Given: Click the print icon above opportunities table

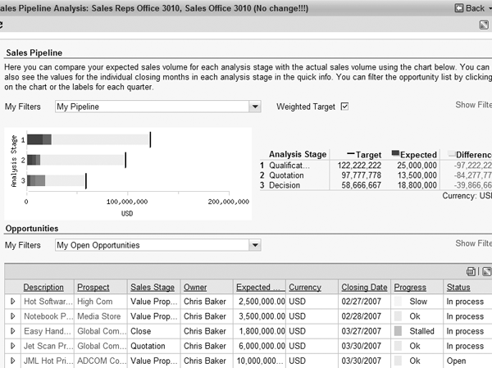Looking at the screenshot, I should click(471, 271).
